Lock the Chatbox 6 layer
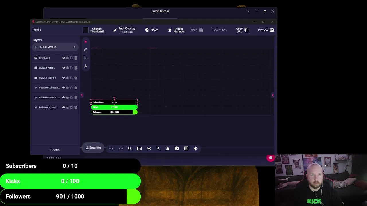367x206 pixels. [x=67, y=58]
